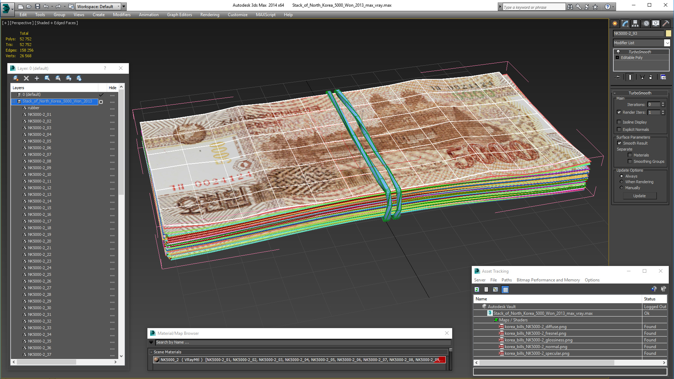Click the Hide column header in Layers
Screen dimensions: 674x379
[113, 88]
